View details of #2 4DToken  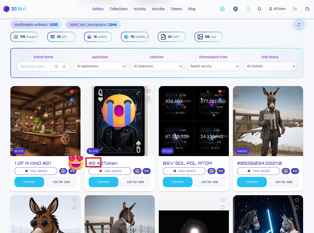pos(110,171)
